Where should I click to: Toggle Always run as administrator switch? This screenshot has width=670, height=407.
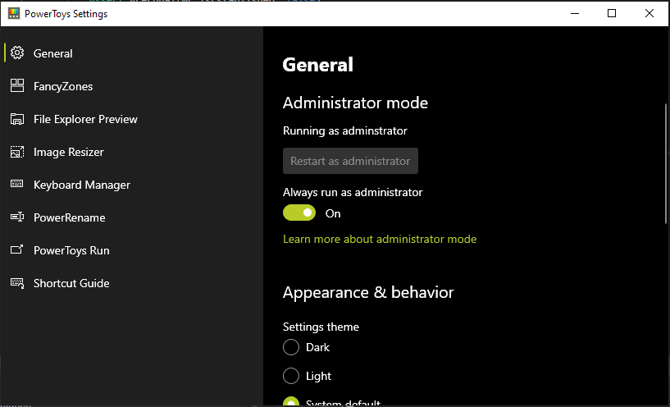tap(299, 213)
